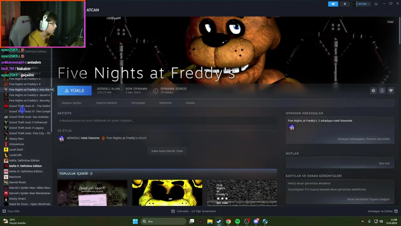Open game settings gear icon
The image size is (401, 226).
pyautogui.click(x=373, y=90)
